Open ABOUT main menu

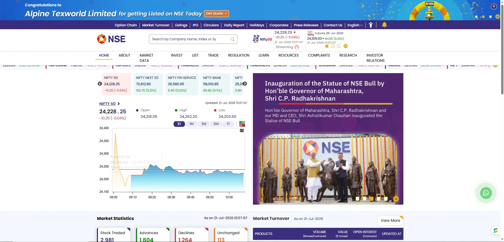tap(124, 55)
